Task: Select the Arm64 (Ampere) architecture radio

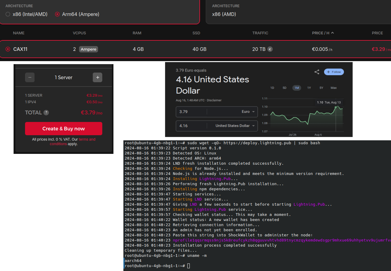Action: coord(57,14)
